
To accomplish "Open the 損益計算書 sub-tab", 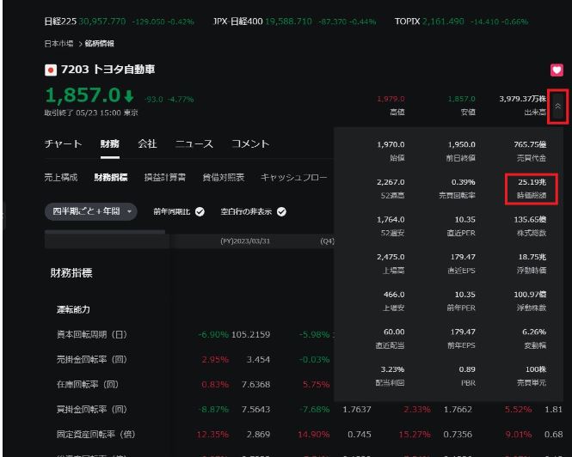I will point(165,178).
